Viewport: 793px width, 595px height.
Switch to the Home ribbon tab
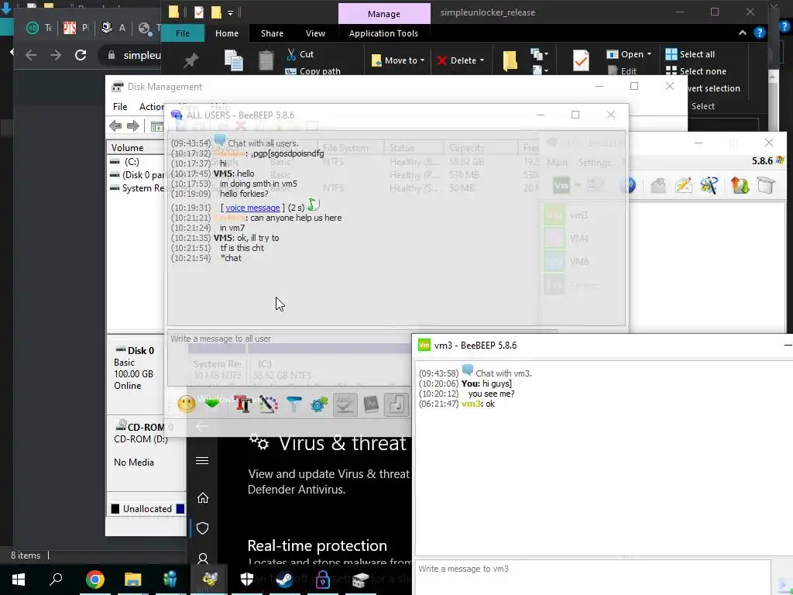[227, 33]
